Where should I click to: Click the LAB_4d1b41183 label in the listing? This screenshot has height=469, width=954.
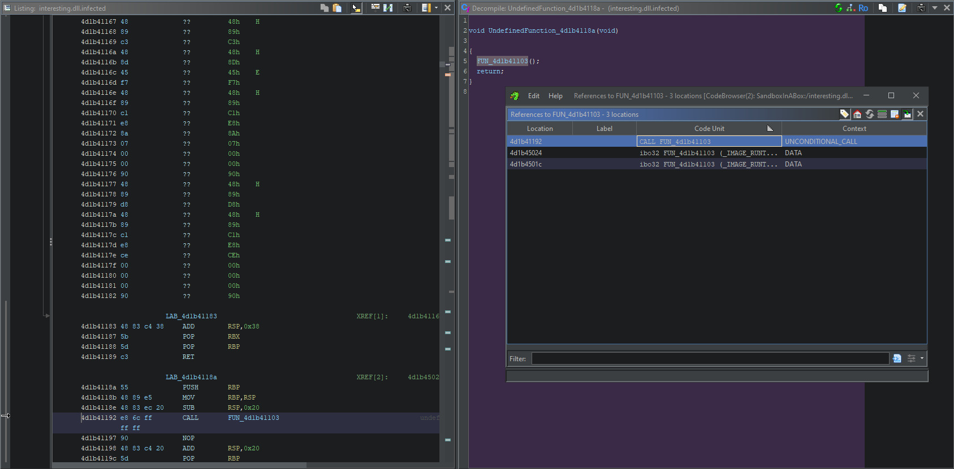(191, 316)
